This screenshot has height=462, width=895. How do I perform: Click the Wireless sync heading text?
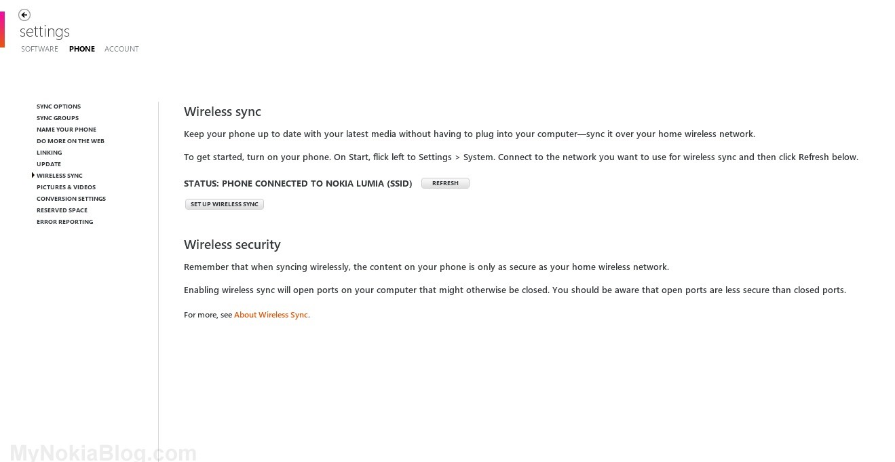tap(223, 112)
